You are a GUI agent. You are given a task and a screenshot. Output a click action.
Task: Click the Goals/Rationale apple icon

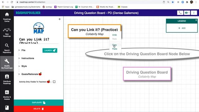point(40,74)
